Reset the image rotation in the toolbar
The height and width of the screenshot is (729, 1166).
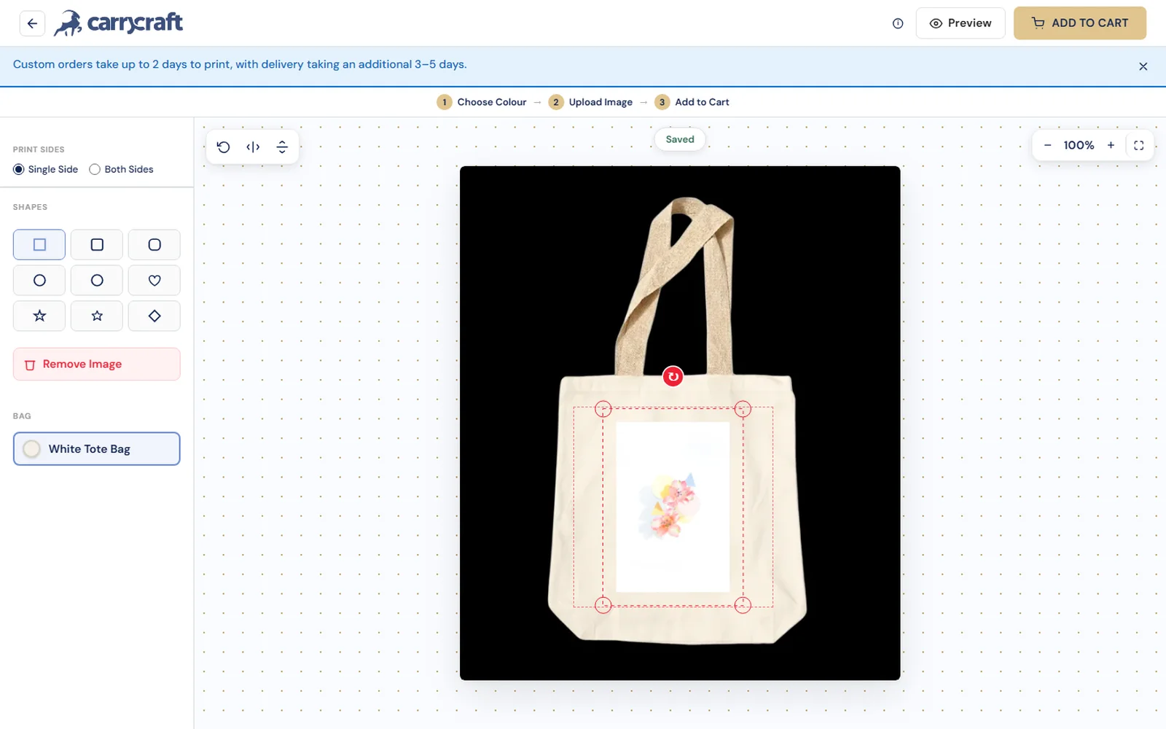(224, 147)
